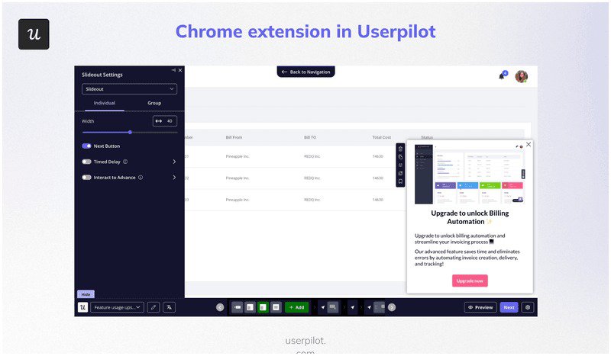Screen dimensions: 611x356
Task: Open the settings gear in the bottom bar
Action: (527, 307)
